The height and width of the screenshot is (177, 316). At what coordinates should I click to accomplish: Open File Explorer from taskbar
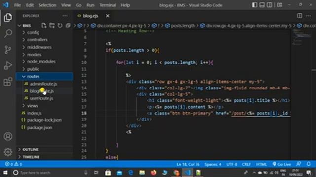pos(142,173)
